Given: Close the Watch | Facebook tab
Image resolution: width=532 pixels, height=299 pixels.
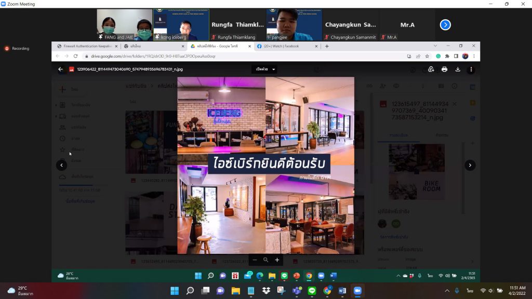Looking at the screenshot, I should (x=316, y=46).
